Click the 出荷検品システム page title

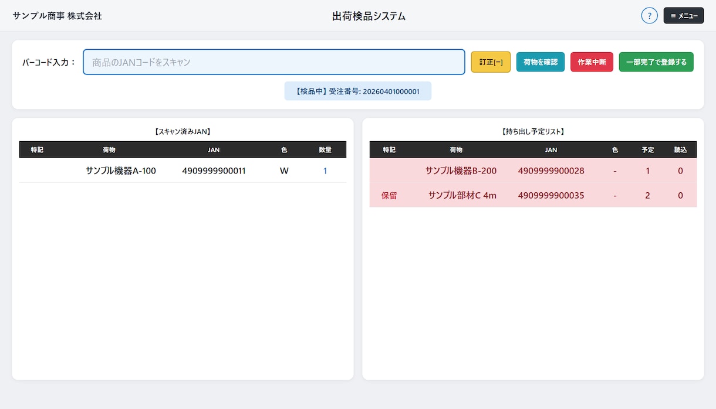click(369, 16)
